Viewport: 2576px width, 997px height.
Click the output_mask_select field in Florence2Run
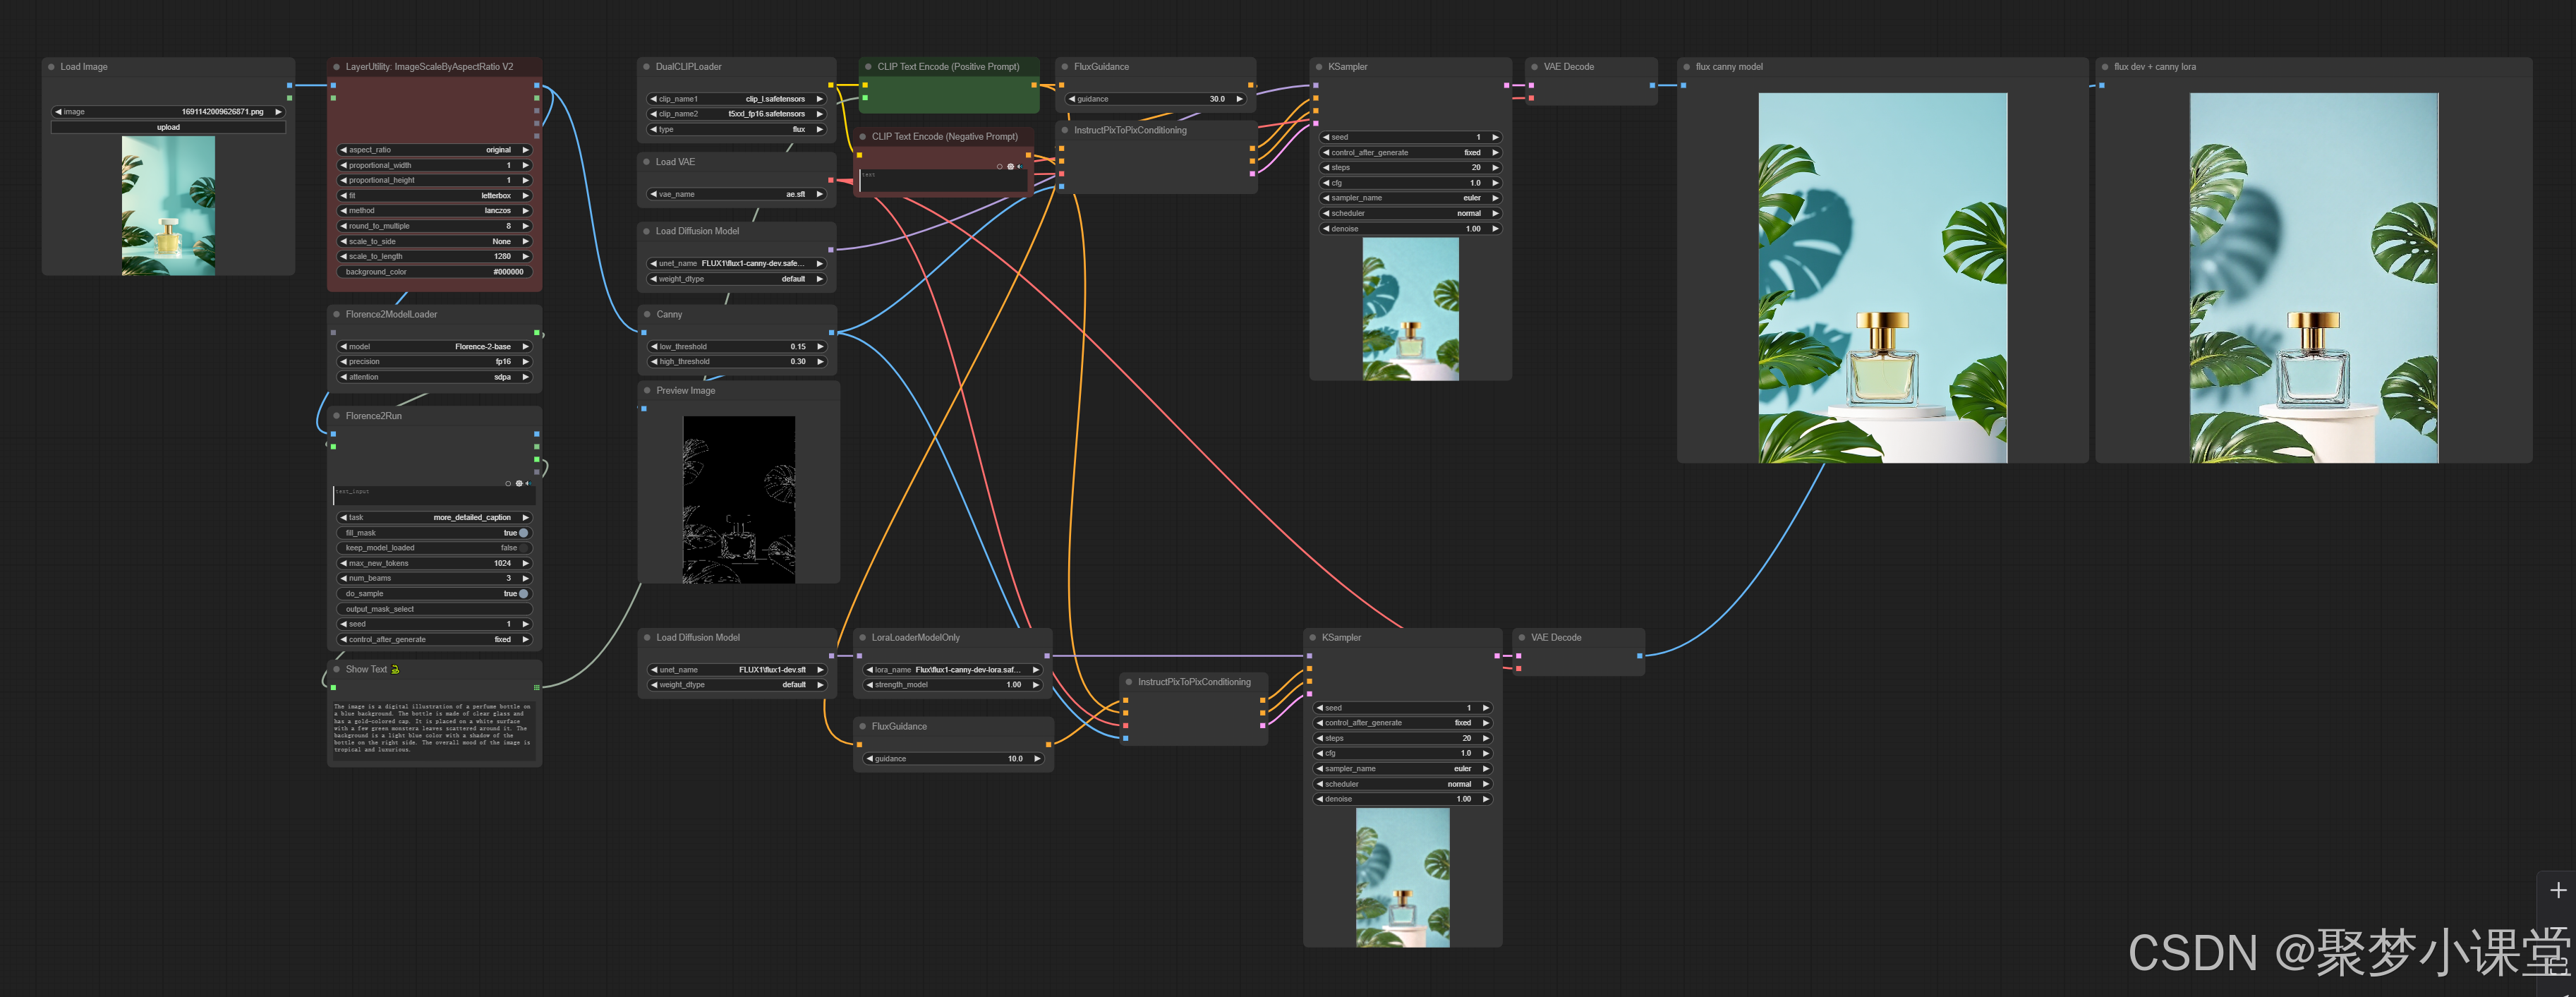[435, 609]
